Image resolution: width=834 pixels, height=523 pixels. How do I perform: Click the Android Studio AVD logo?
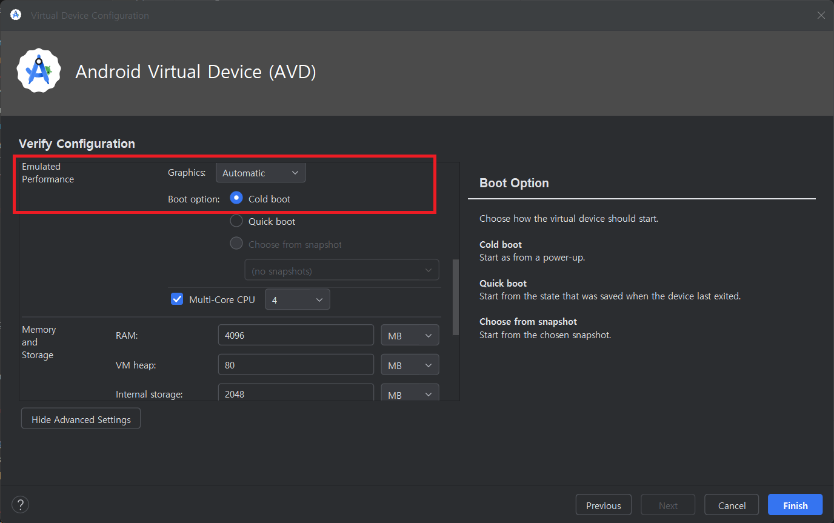(38, 71)
